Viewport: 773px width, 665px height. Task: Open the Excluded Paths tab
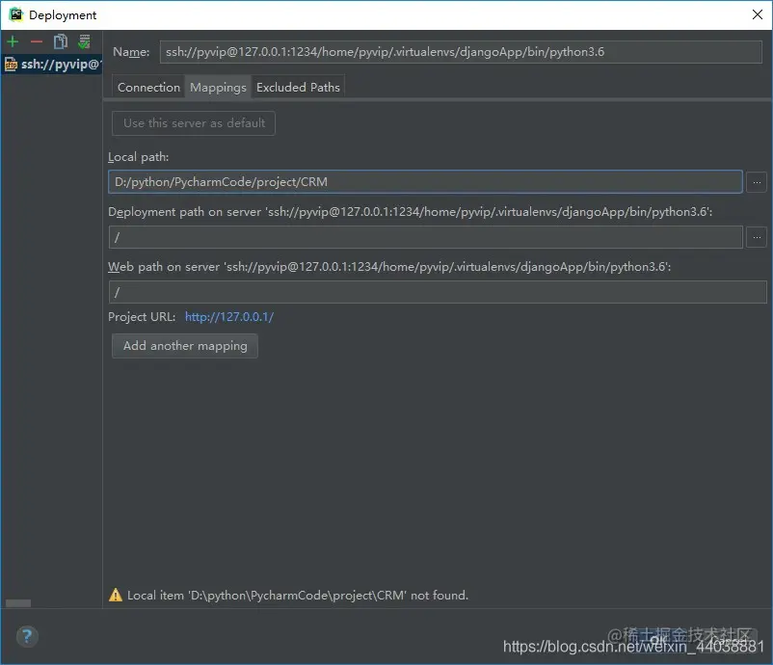pos(298,88)
